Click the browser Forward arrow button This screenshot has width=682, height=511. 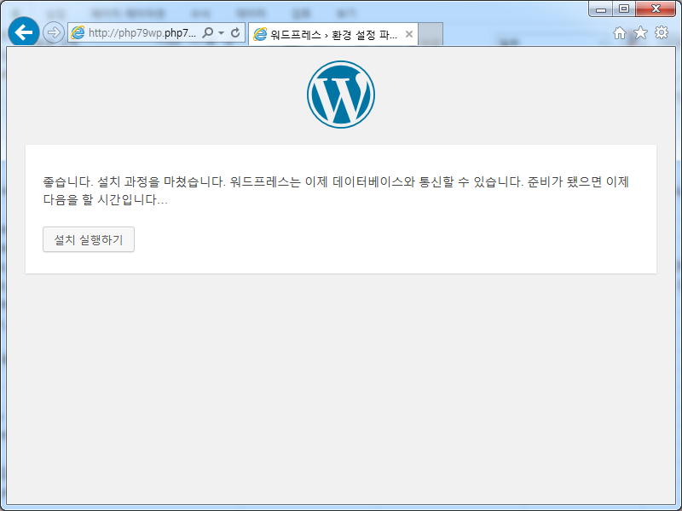[x=54, y=32]
